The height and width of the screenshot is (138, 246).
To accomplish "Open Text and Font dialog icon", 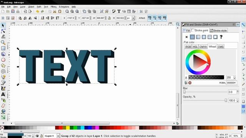I will (x=119, y=11).
